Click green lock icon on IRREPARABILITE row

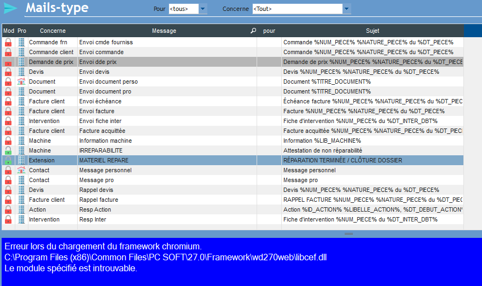pos(8,151)
